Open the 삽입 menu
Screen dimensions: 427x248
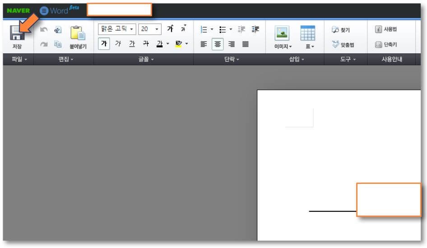tap(296, 59)
